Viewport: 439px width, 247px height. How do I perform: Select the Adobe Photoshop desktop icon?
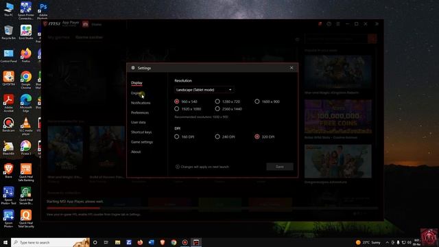(43, 11)
